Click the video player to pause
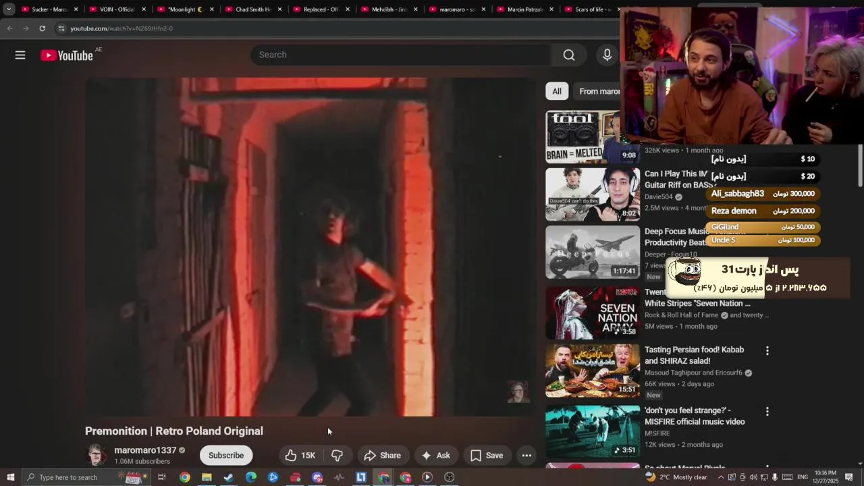 (310, 247)
